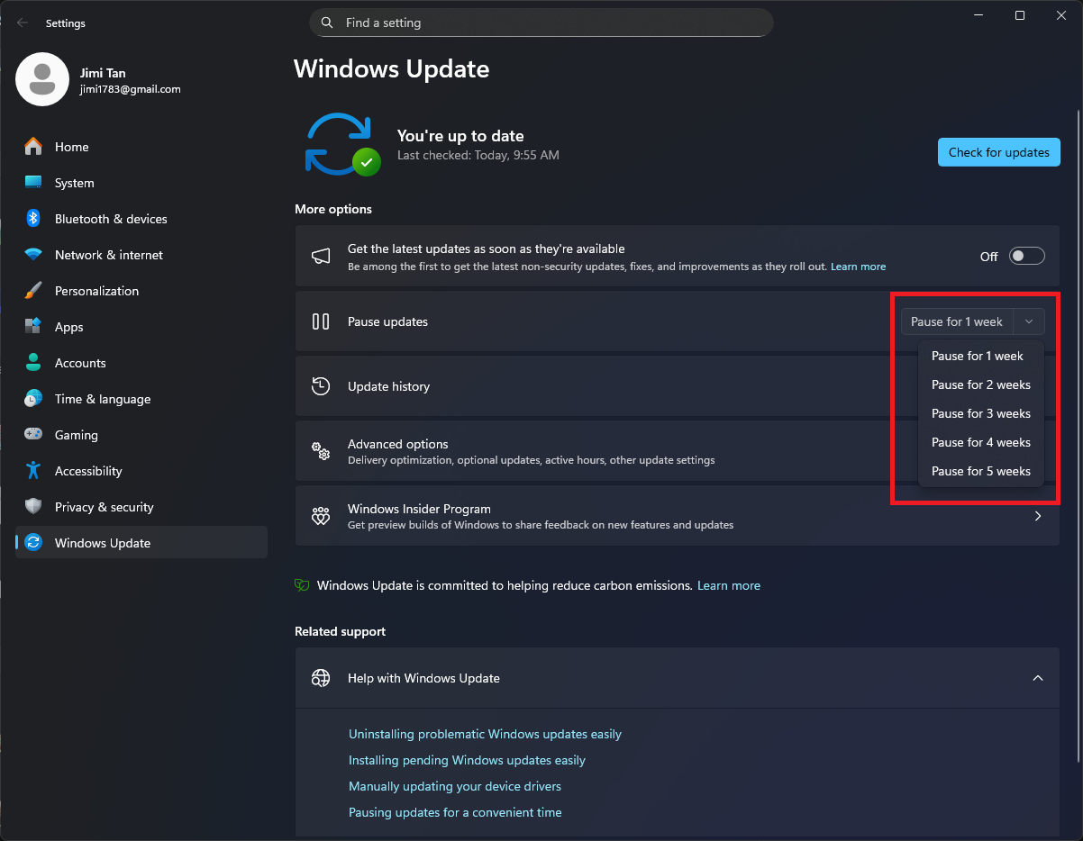The image size is (1083, 841).
Task: Click the Update history clock icon
Action: (321, 386)
